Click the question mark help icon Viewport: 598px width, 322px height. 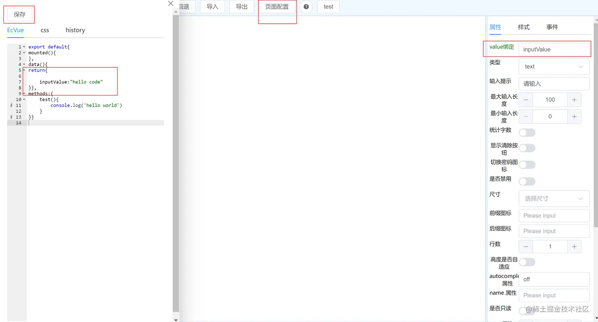click(x=306, y=7)
